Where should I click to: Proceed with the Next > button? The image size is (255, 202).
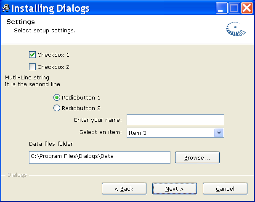click(x=175, y=189)
